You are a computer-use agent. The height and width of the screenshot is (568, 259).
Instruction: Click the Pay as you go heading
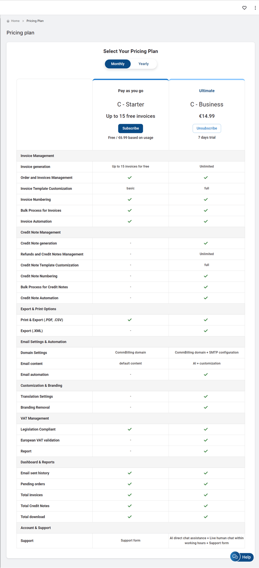[131, 91]
